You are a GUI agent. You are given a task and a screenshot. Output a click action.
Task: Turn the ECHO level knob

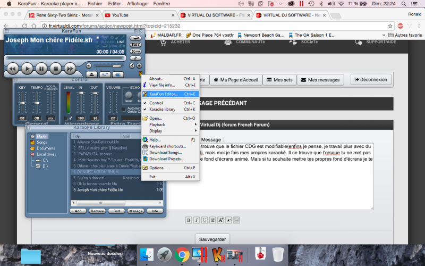point(129,95)
